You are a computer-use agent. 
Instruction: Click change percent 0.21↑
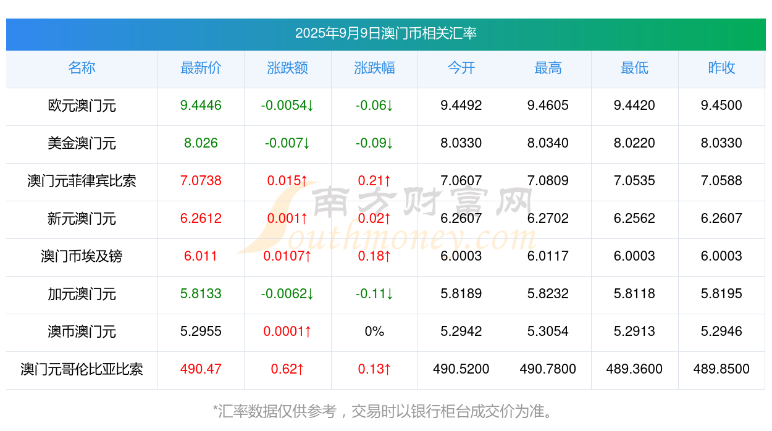374,181
